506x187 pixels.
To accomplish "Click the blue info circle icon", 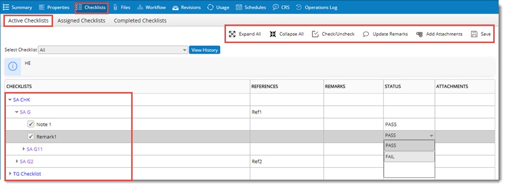I will [13, 67].
